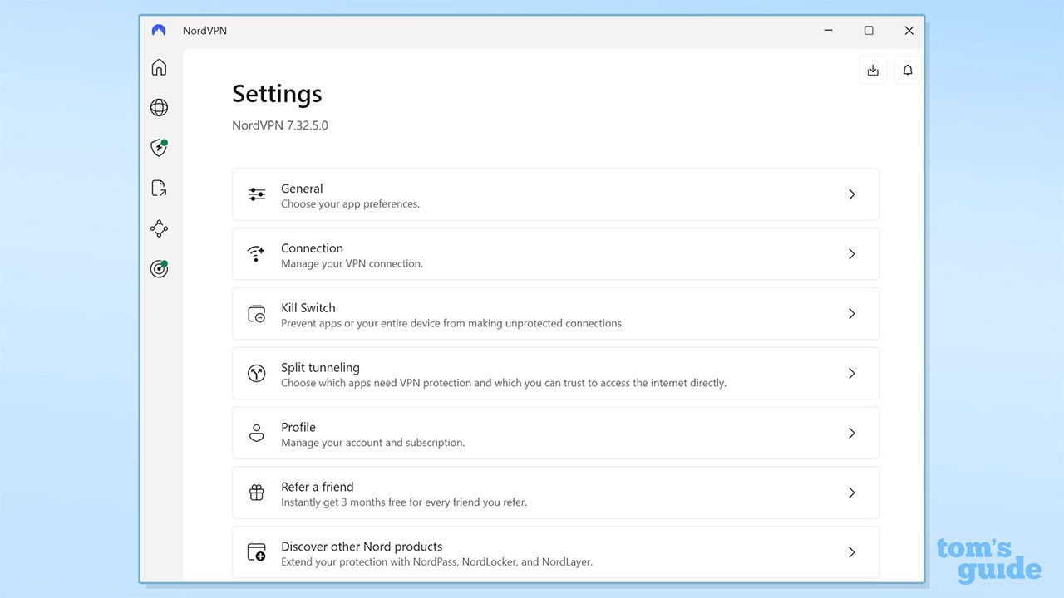Open Connection settings
The image size is (1064, 598).
point(555,254)
